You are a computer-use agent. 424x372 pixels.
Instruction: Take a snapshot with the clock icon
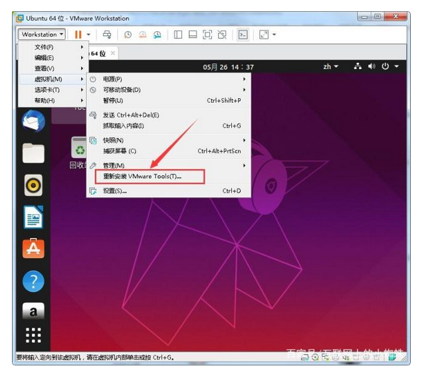point(128,34)
